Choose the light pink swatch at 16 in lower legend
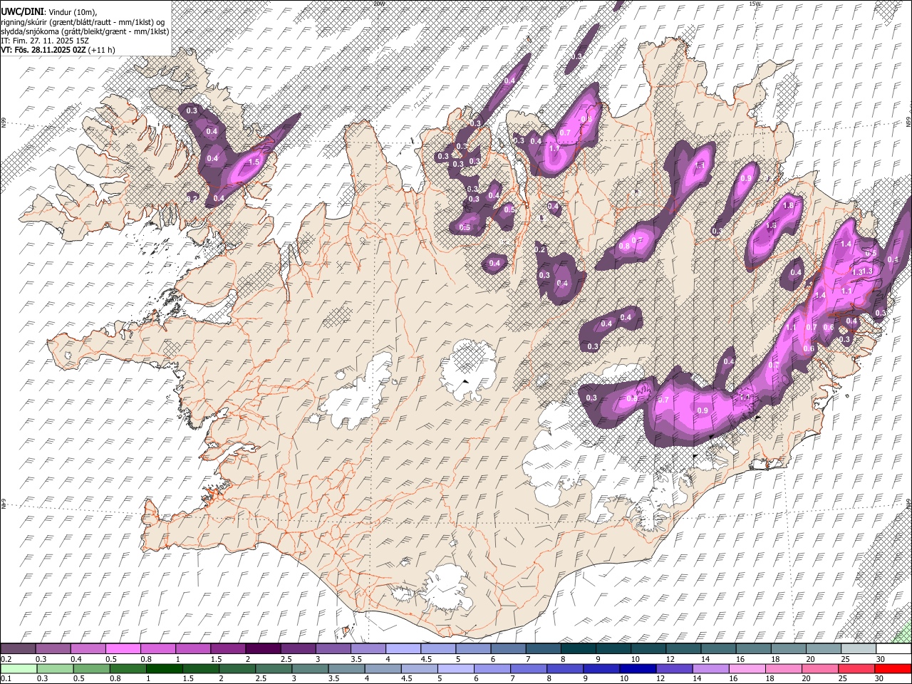The height and width of the screenshot is (684, 912). click(747, 668)
